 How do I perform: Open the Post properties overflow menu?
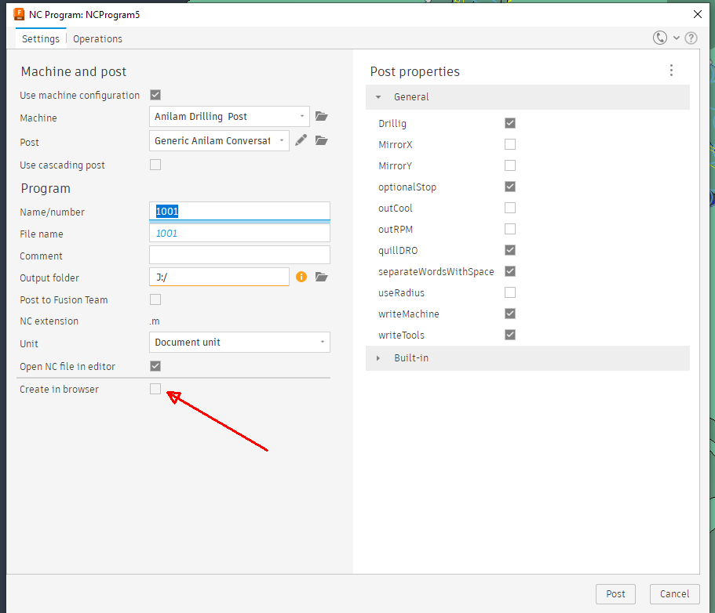pos(671,70)
